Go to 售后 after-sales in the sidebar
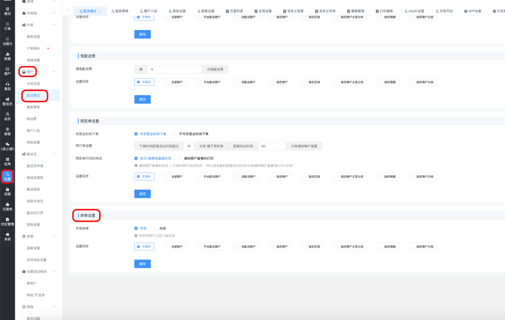505x320 pixels. 7,86
